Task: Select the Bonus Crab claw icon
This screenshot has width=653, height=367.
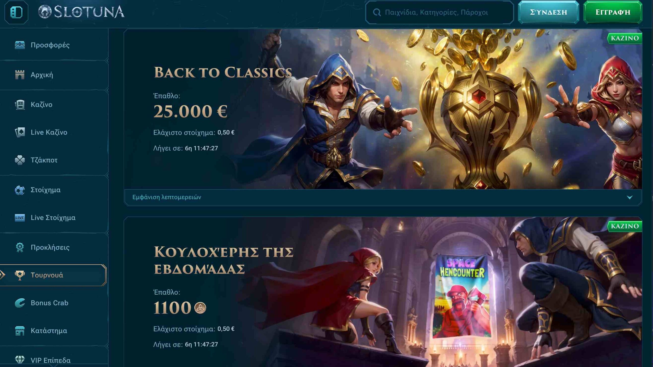Action: [20, 303]
